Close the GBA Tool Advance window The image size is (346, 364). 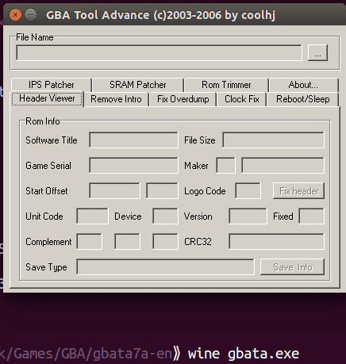(x=15, y=14)
